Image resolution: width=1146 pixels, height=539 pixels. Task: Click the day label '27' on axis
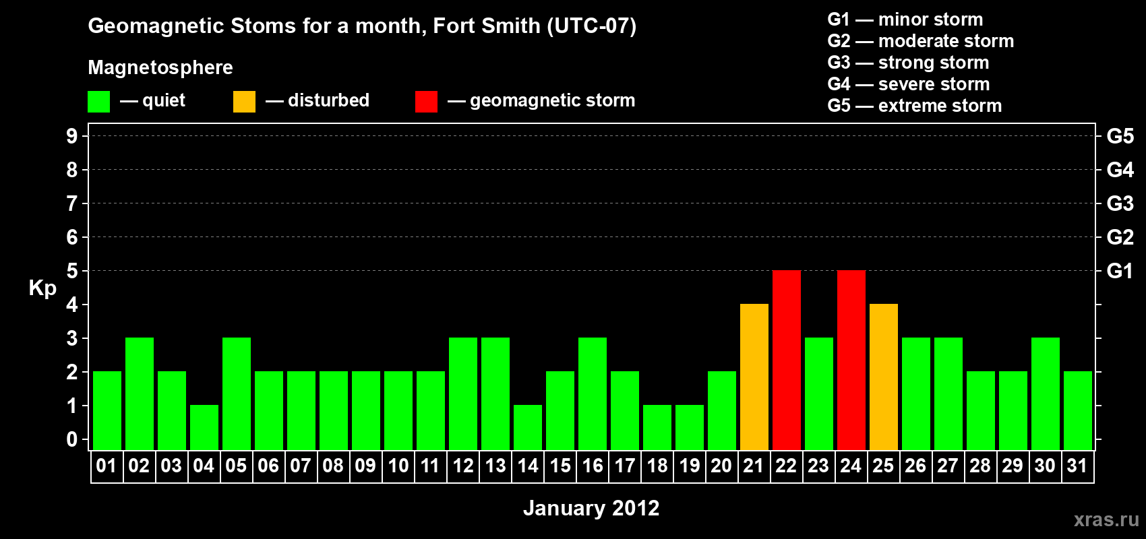click(x=948, y=466)
